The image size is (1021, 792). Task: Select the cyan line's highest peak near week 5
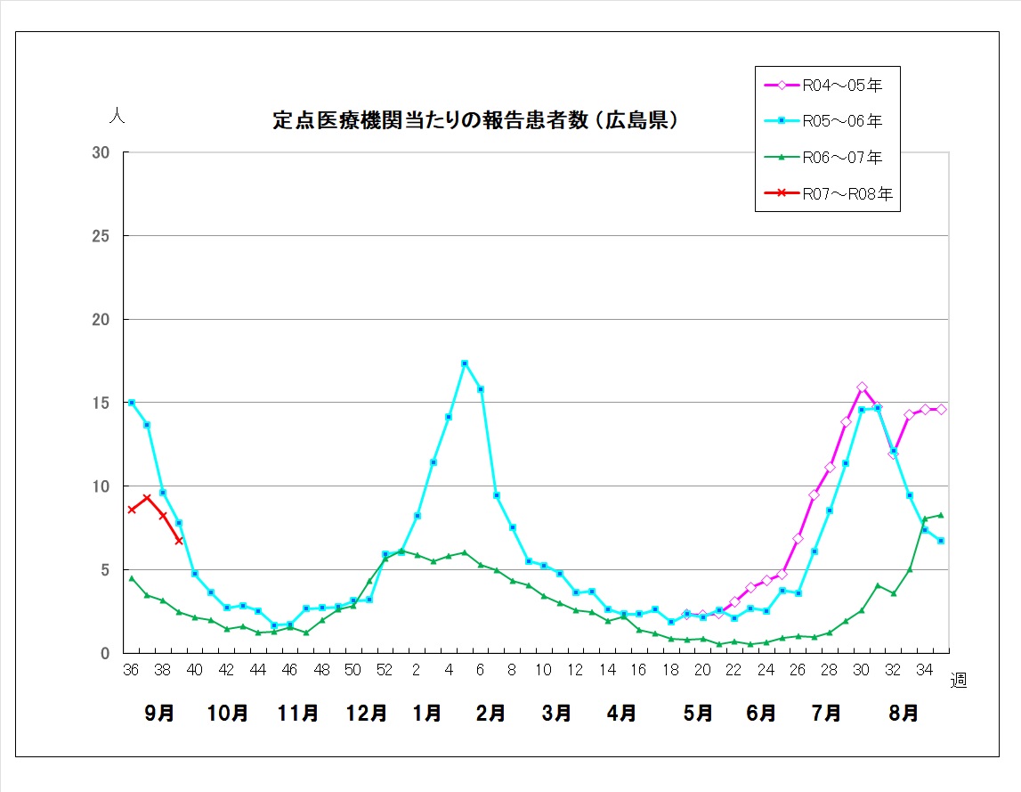tap(464, 363)
